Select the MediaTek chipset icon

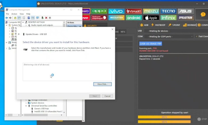pyautogui.click(x=116, y=18)
